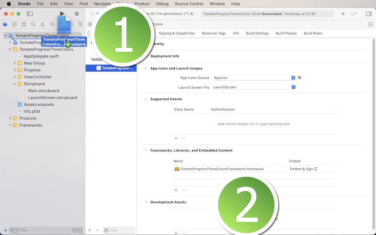Show the Project navigator
376x235 pixels.
click(5, 24)
